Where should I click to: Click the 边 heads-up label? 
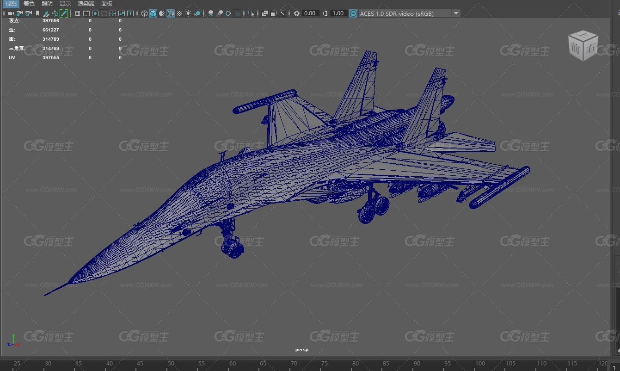point(12,30)
